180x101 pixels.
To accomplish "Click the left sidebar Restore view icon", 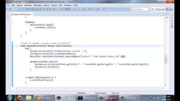I will click(8, 15).
